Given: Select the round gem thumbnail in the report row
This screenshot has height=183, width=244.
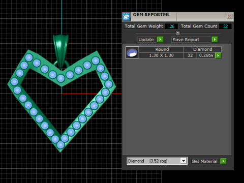Looking at the screenshot, I should click(x=132, y=52).
